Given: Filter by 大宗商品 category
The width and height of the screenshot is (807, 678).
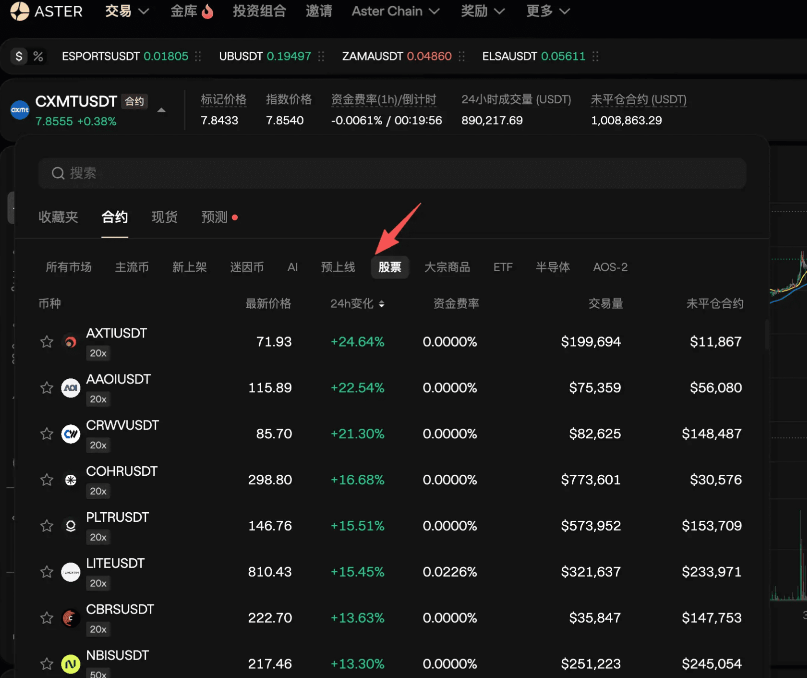Looking at the screenshot, I should point(447,268).
